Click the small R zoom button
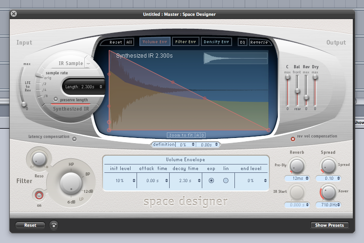This screenshot has width=364, height=243. coord(198,135)
